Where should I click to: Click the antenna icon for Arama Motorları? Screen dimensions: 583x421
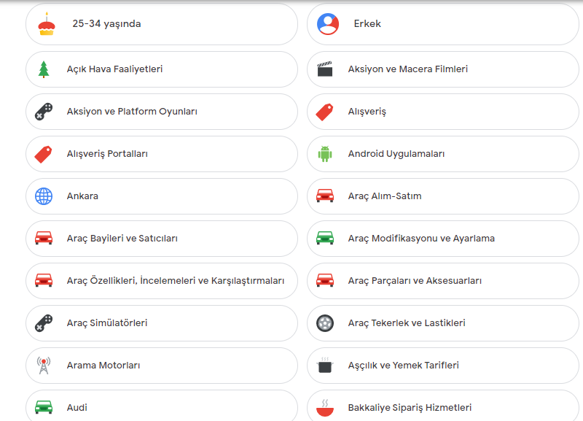pos(44,366)
